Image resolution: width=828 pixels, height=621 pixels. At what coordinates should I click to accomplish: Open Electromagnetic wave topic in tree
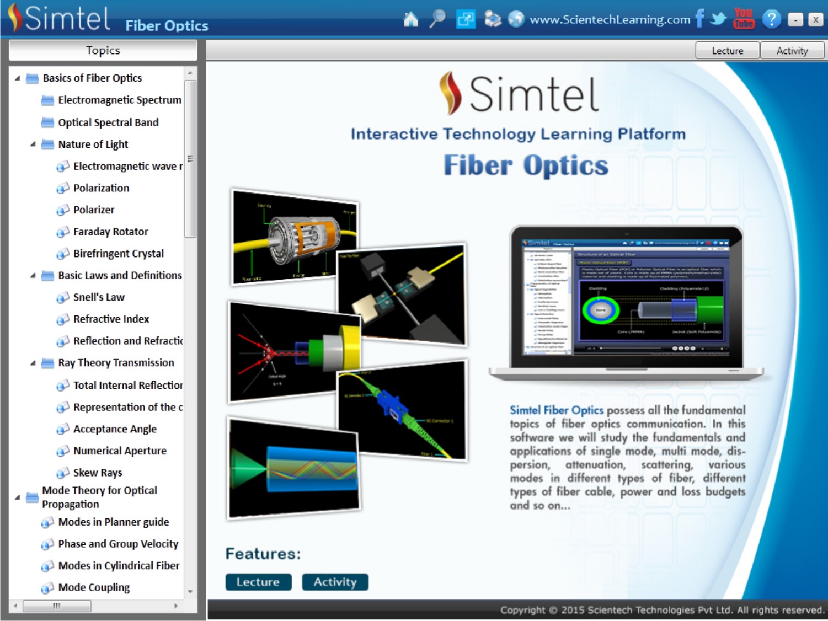pyautogui.click(x=128, y=166)
